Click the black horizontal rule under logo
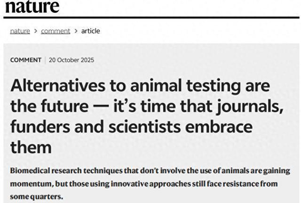The image size is (301, 203). coord(150,17)
